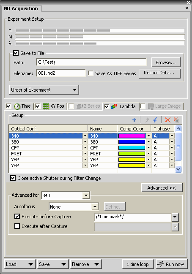The height and width of the screenshot is (274, 192).
Task: Click the Advanced << button
Action: click(162, 188)
